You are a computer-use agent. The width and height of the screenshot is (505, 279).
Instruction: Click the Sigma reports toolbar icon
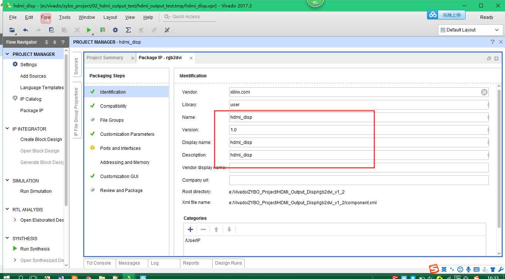(x=128, y=30)
